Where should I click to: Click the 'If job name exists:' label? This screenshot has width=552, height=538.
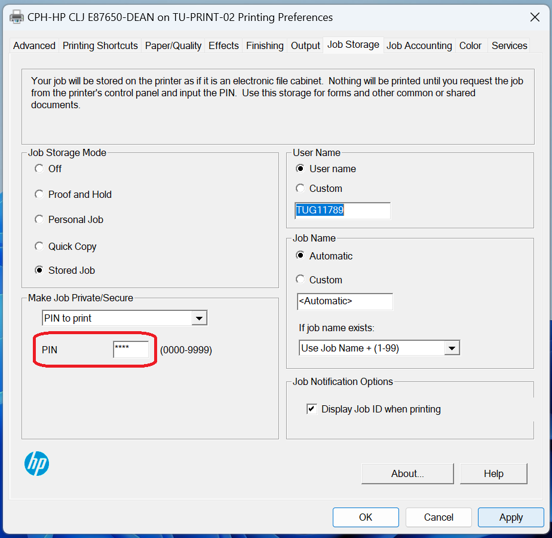pos(336,328)
